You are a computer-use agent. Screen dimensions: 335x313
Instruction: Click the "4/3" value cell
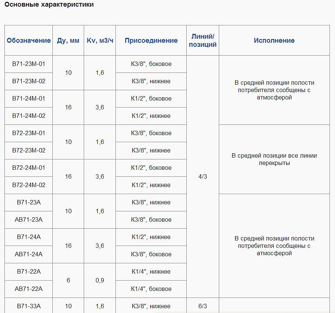[202, 176]
